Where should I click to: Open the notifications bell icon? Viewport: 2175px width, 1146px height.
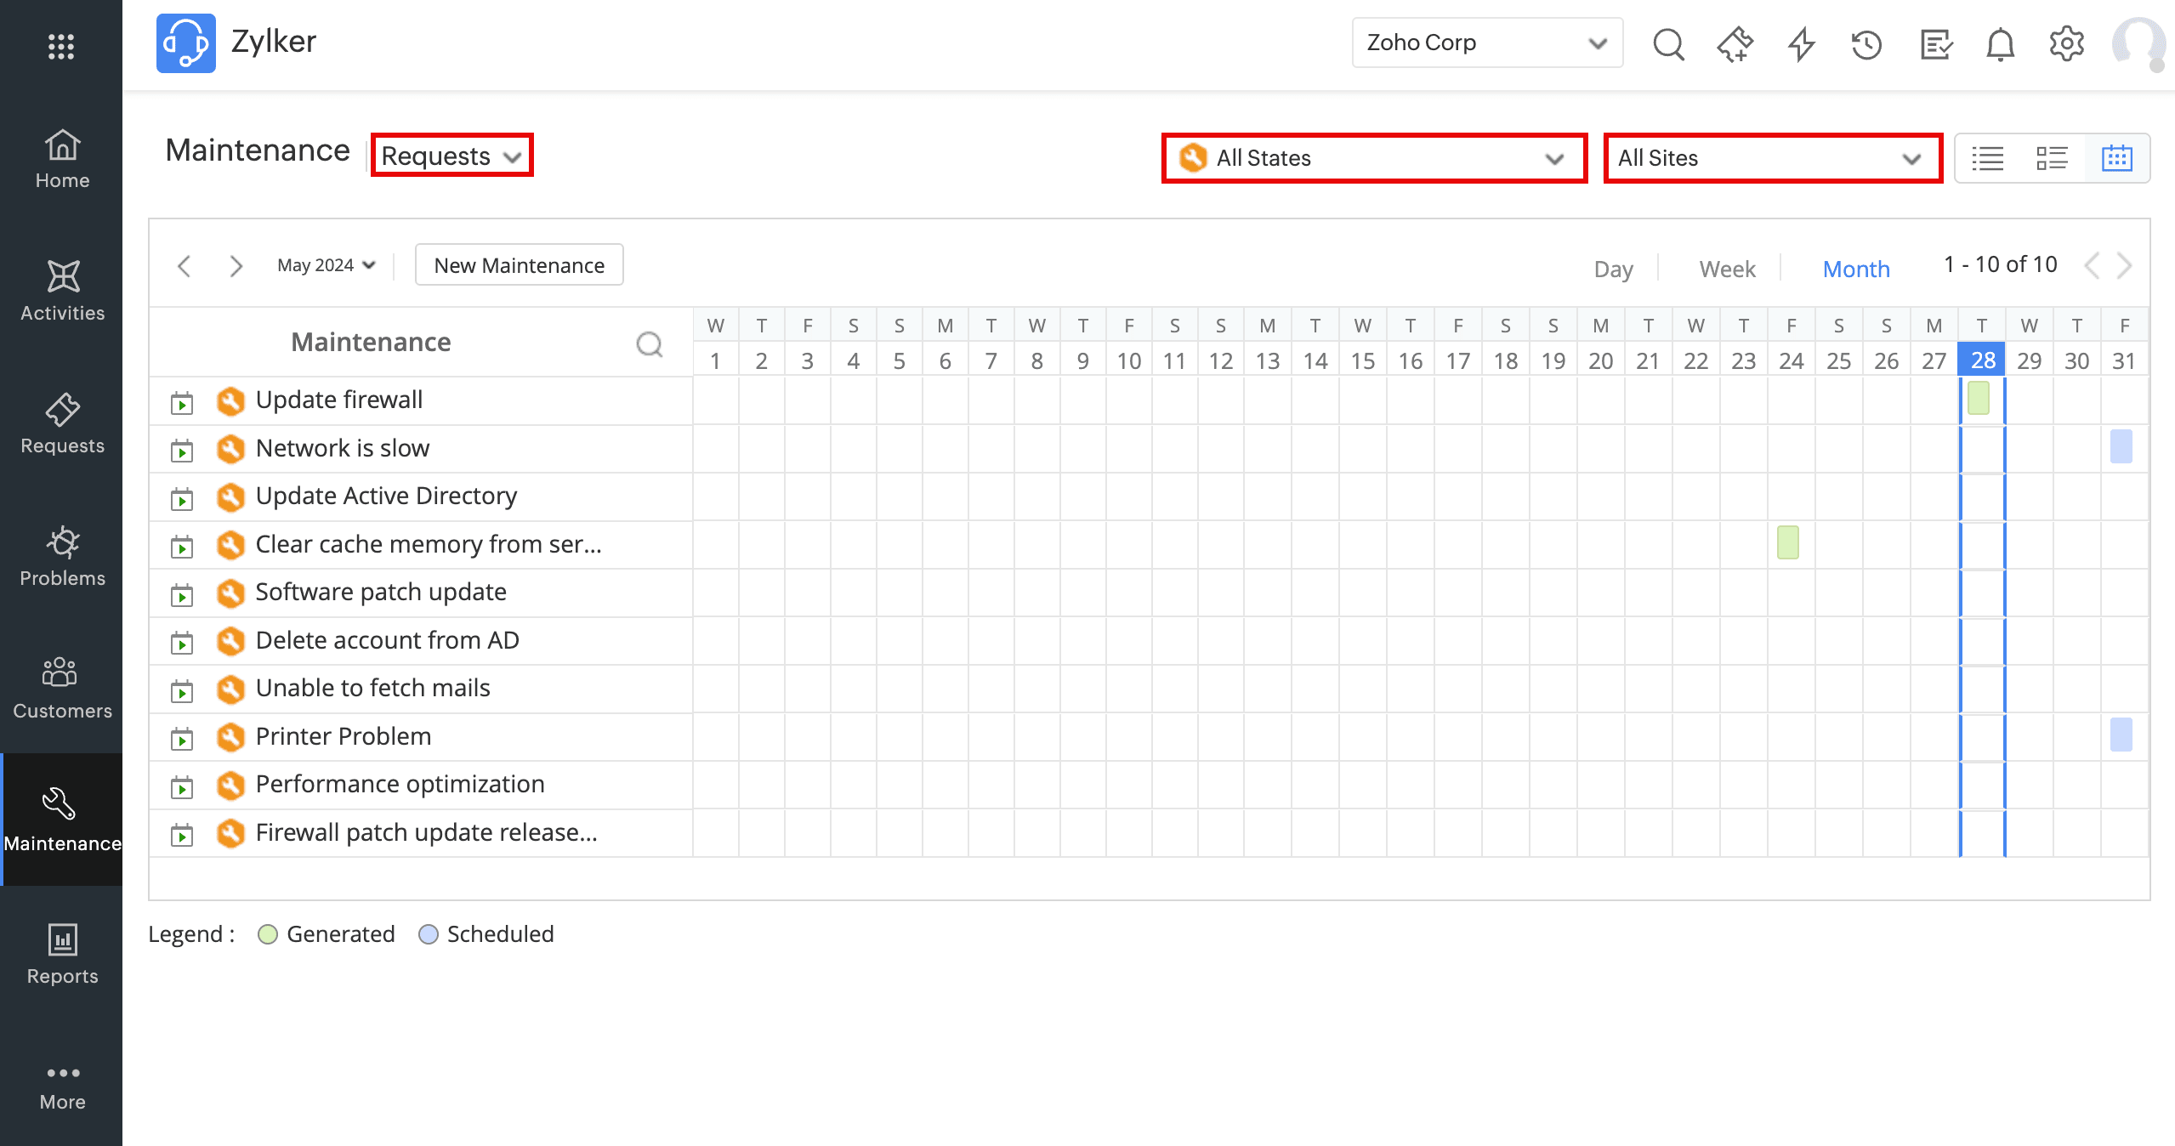[x=2000, y=43]
